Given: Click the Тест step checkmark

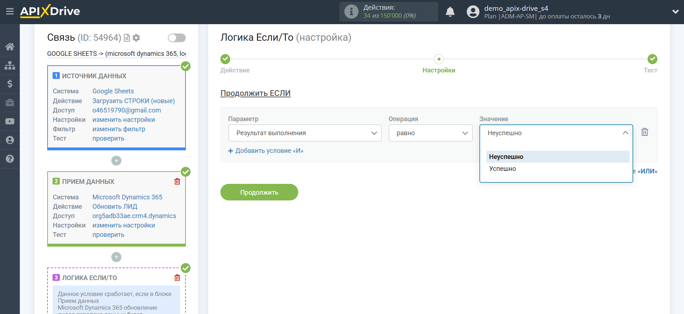Looking at the screenshot, I should pos(652,59).
